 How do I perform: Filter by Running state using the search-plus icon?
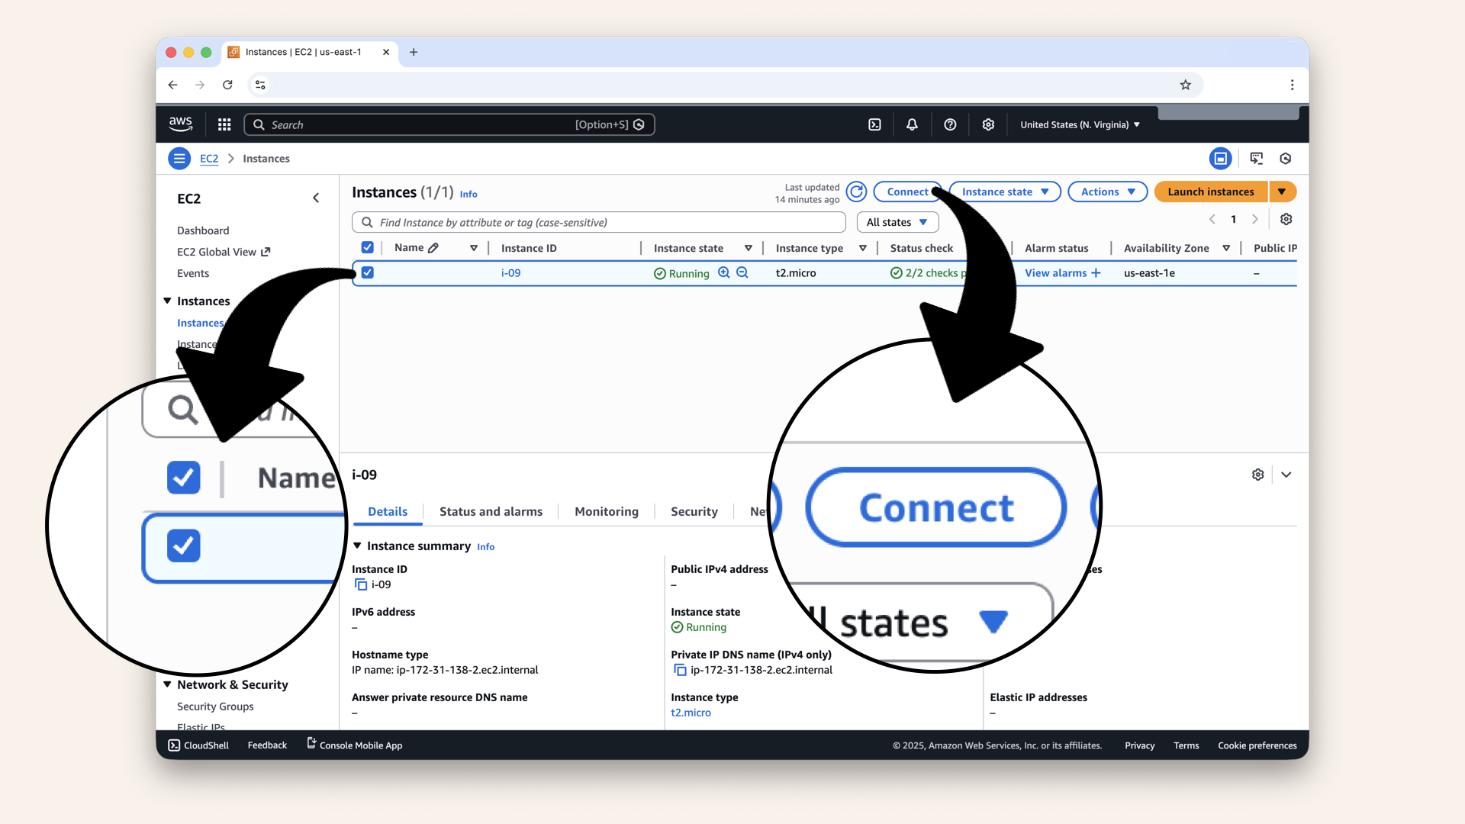(724, 272)
